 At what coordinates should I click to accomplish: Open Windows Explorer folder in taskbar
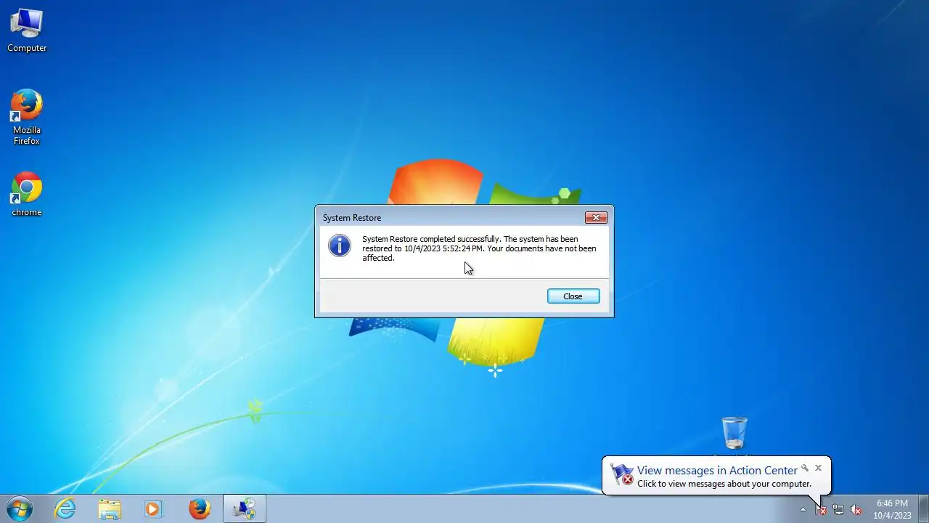[110, 508]
